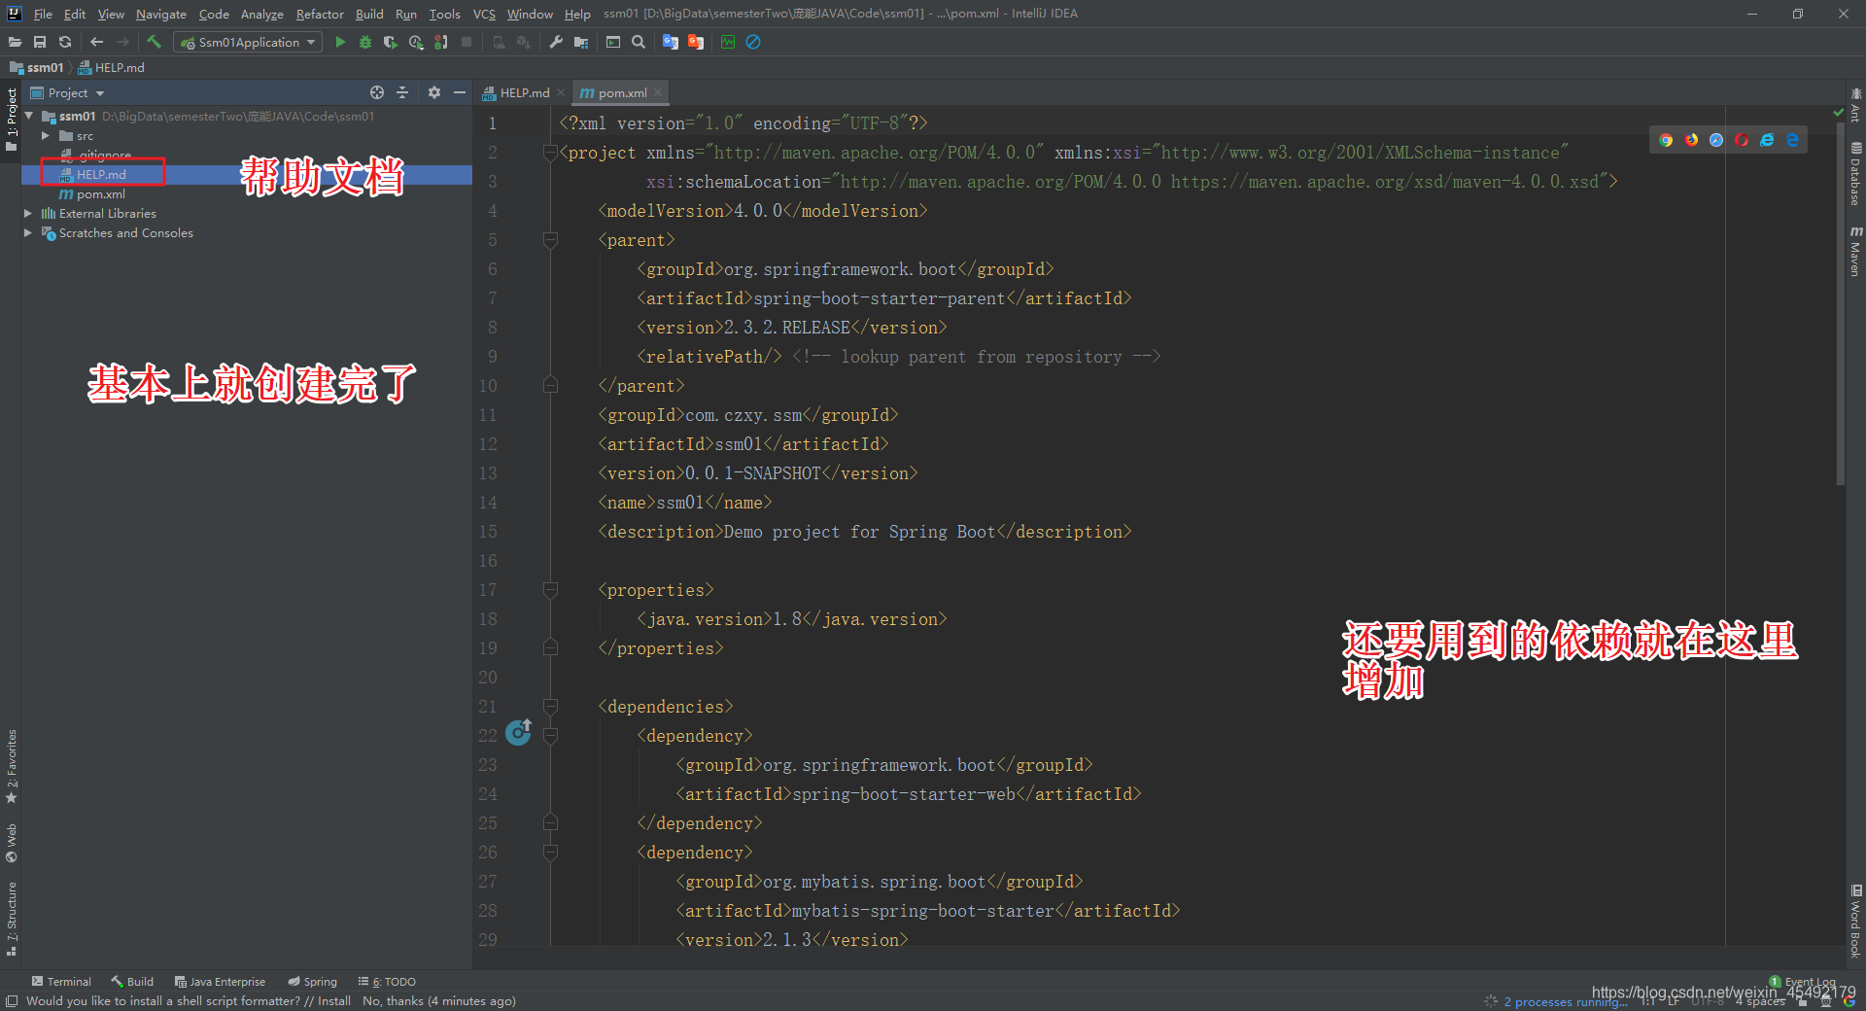This screenshot has height=1011, width=1866.
Task: Open the Terminal tool window
Action: click(61, 981)
